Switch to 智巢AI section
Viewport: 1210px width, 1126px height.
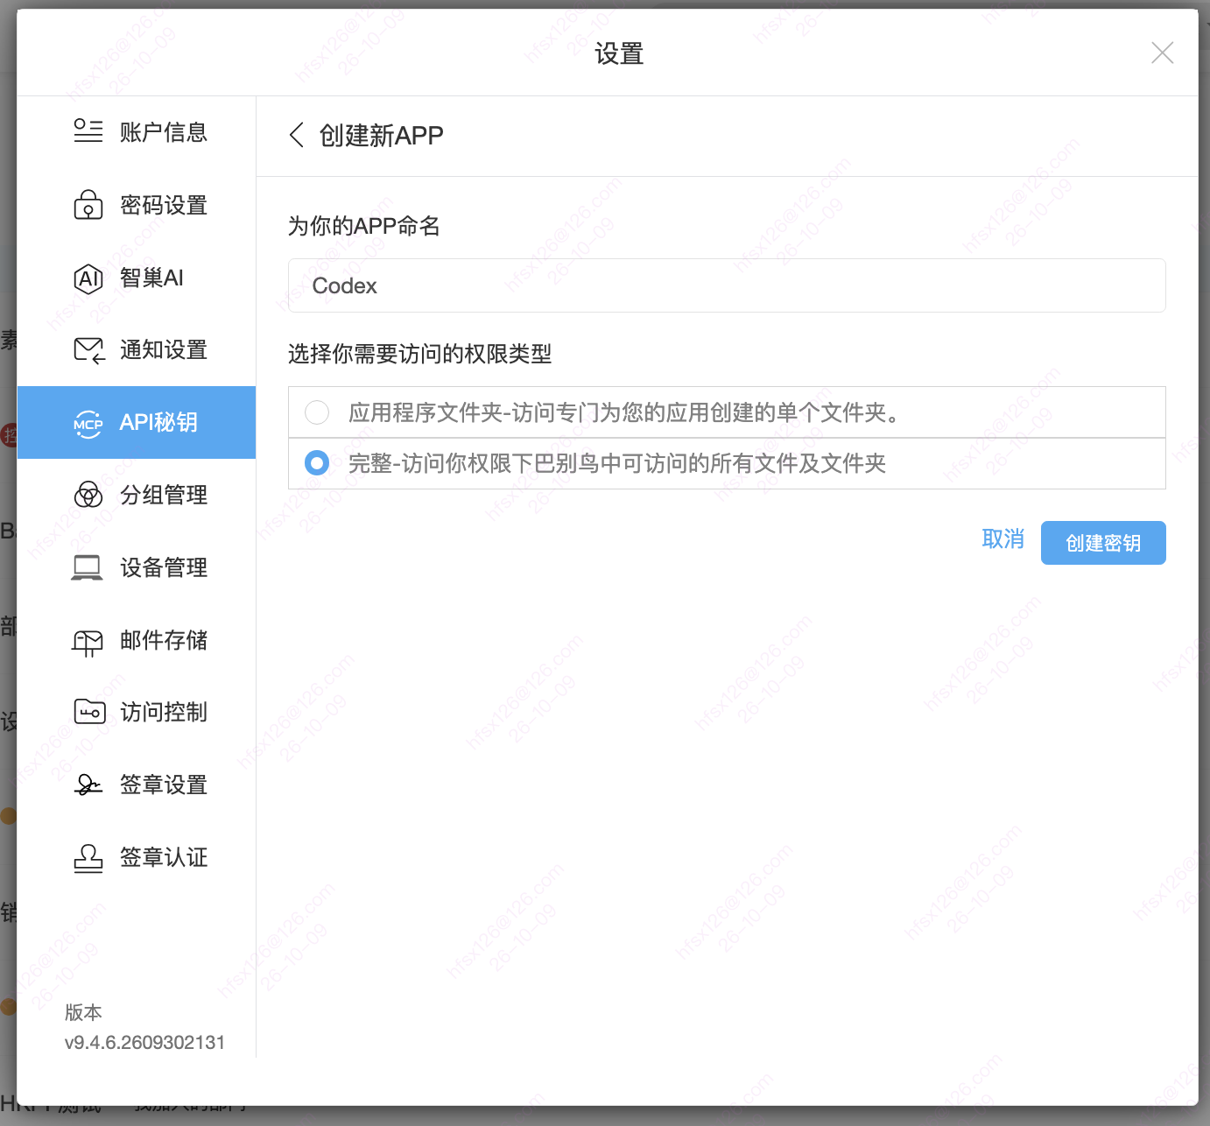point(137,278)
